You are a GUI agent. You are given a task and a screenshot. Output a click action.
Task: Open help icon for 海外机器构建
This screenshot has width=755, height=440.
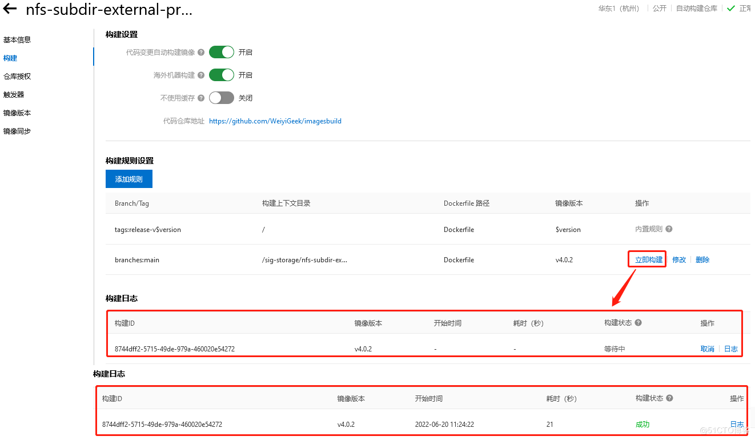(201, 75)
